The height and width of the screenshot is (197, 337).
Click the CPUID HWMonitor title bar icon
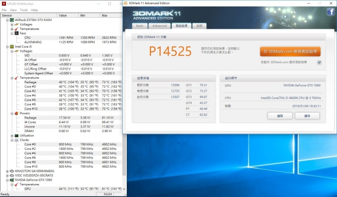(x=4, y=4)
